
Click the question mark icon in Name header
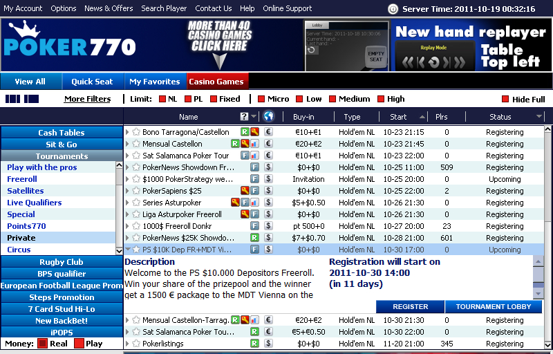244,116
